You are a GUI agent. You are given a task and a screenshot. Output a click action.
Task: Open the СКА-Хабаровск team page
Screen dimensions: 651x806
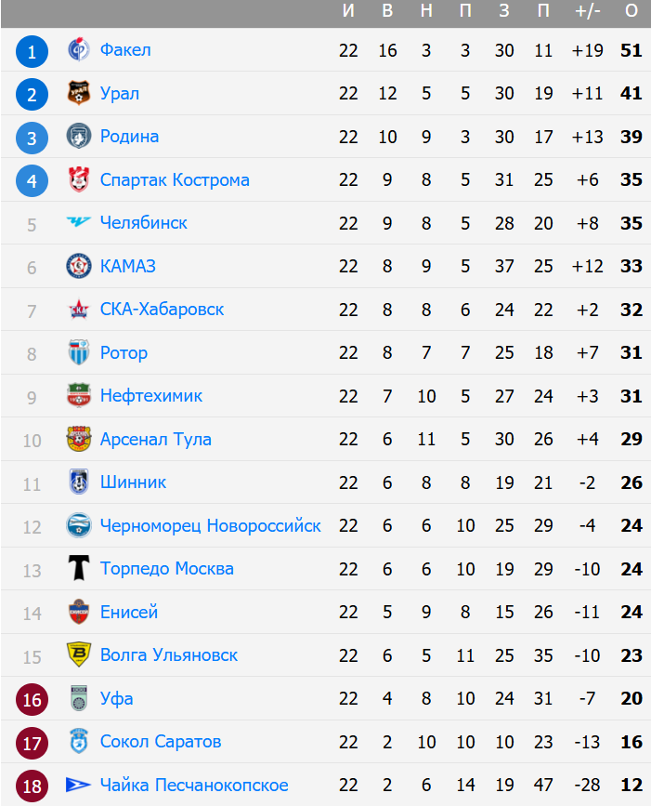click(x=162, y=310)
